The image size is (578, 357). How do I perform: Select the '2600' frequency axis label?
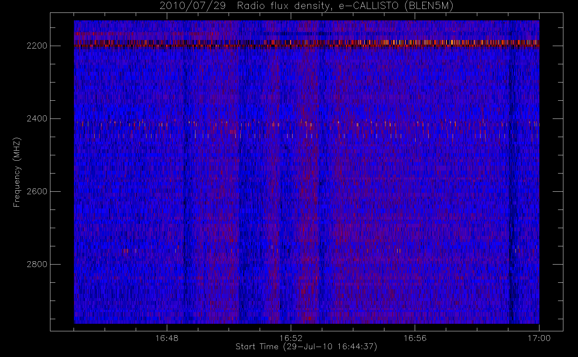[x=37, y=192]
